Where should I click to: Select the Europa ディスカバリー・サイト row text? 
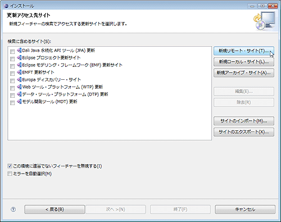pos(52,80)
